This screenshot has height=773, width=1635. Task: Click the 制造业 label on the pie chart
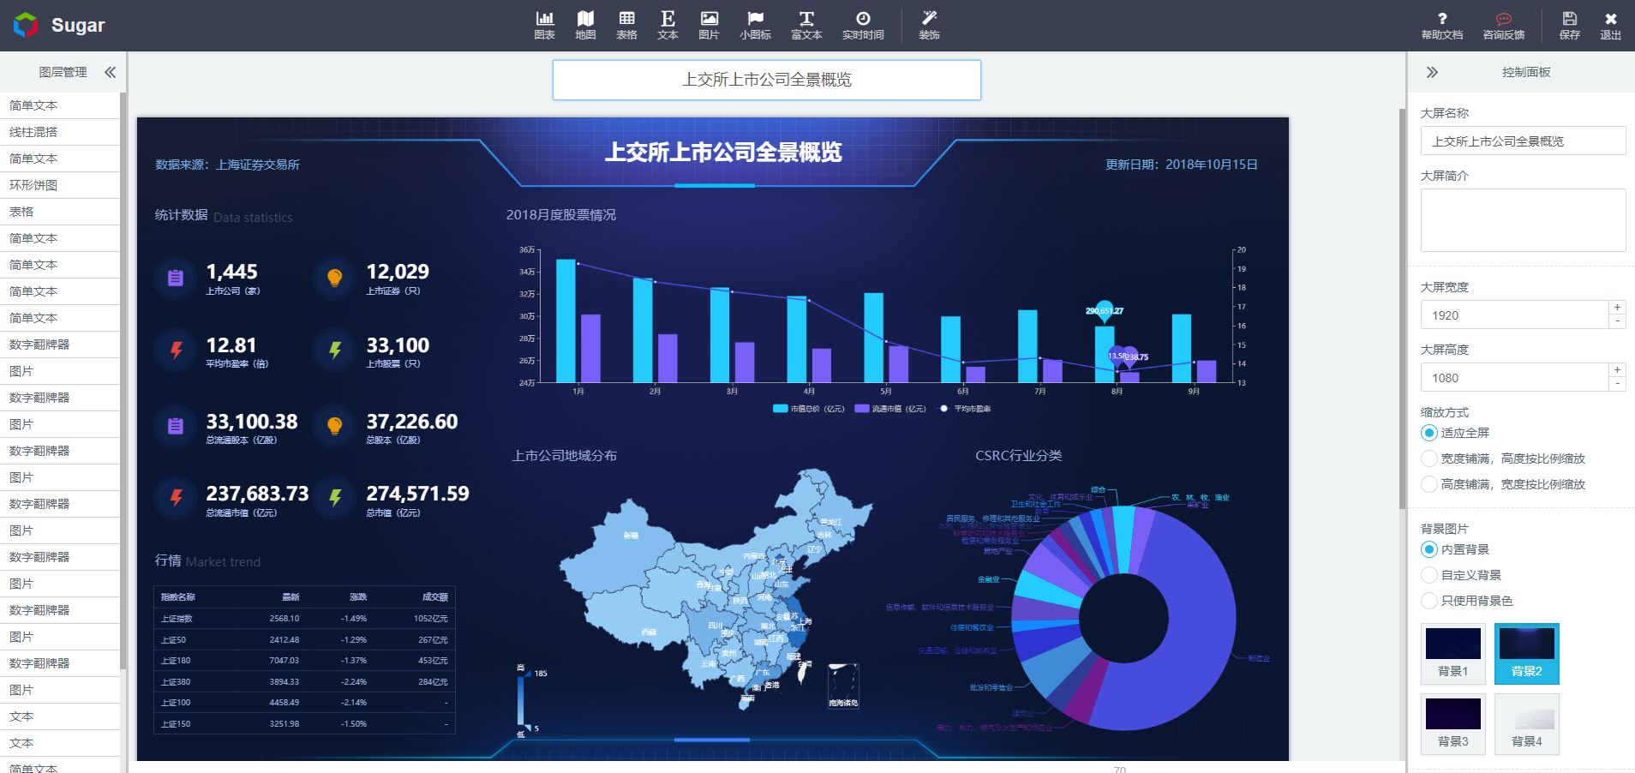pyautogui.click(x=1259, y=658)
